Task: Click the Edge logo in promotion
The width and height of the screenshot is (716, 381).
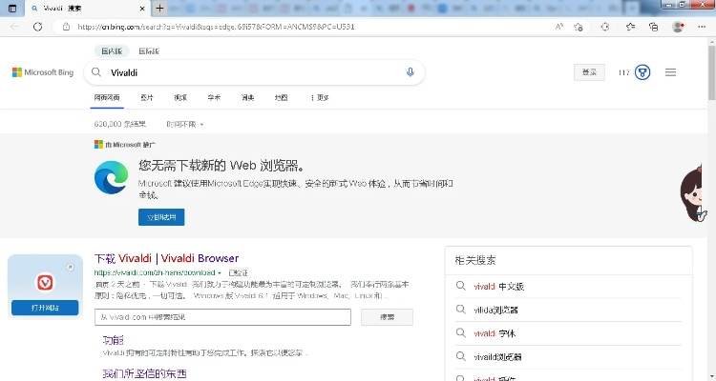Action: point(111,177)
